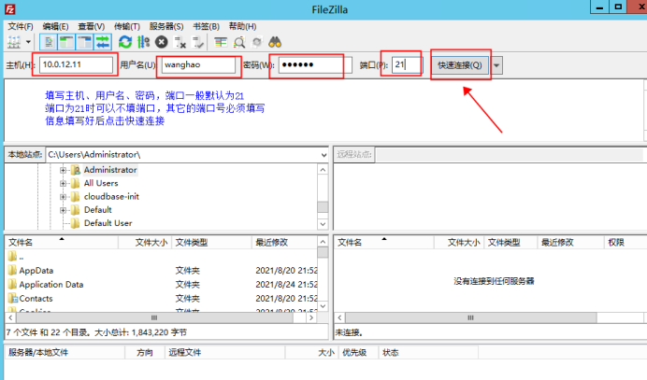
Task: Toggle the message log display icon
Action: 49,42
